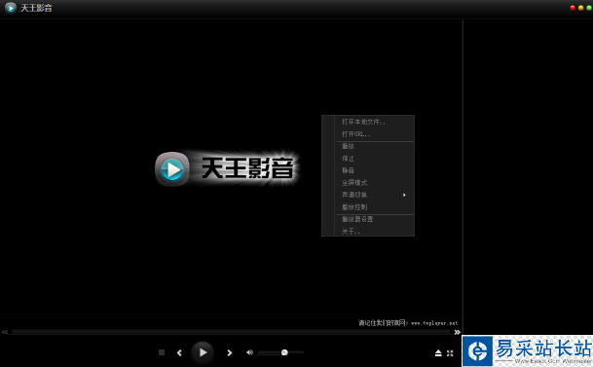Click the www.tvplayer.net website link

pyautogui.click(x=434, y=323)
